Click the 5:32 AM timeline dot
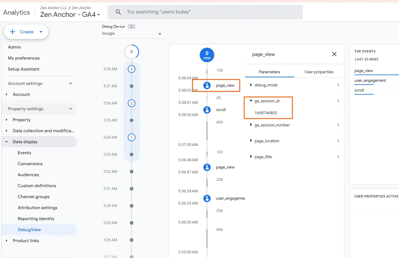Image resolution: width=399 pixels, height=258 pixels. 132,172
